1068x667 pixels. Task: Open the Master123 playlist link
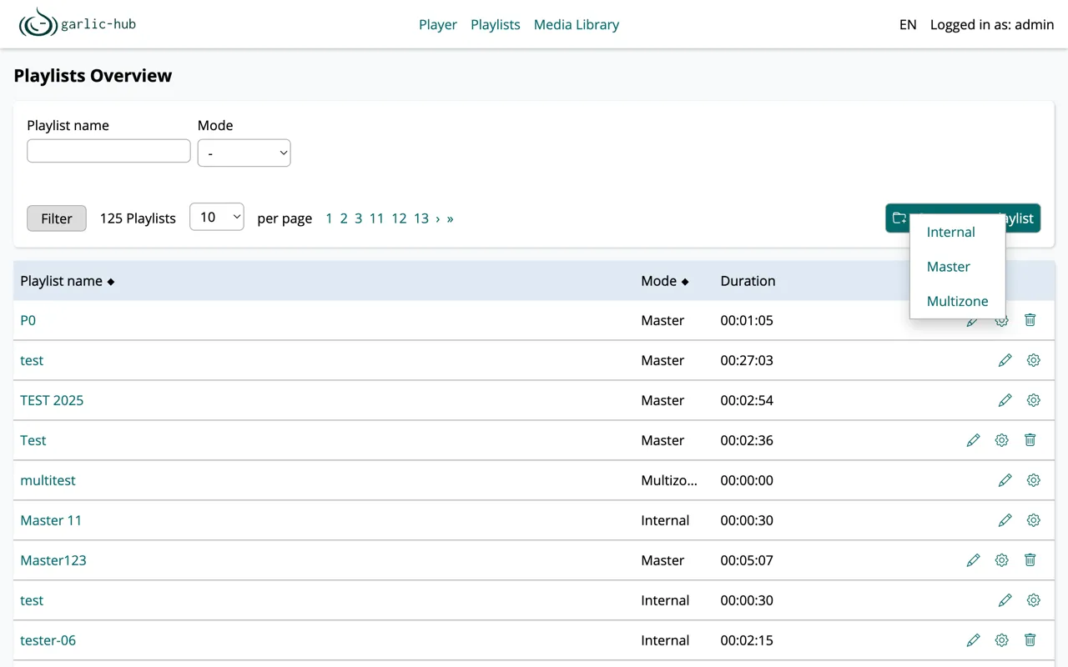click(x=53, y=560)
